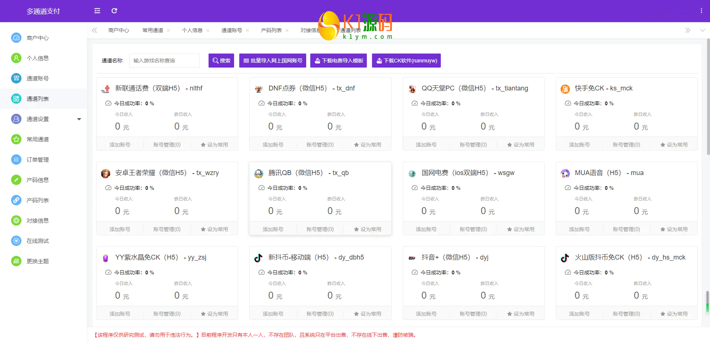Click the 通道设置 sidebar icon
Image resolution: width=710 pixels, height=343 pixels.
pos(16,119)
